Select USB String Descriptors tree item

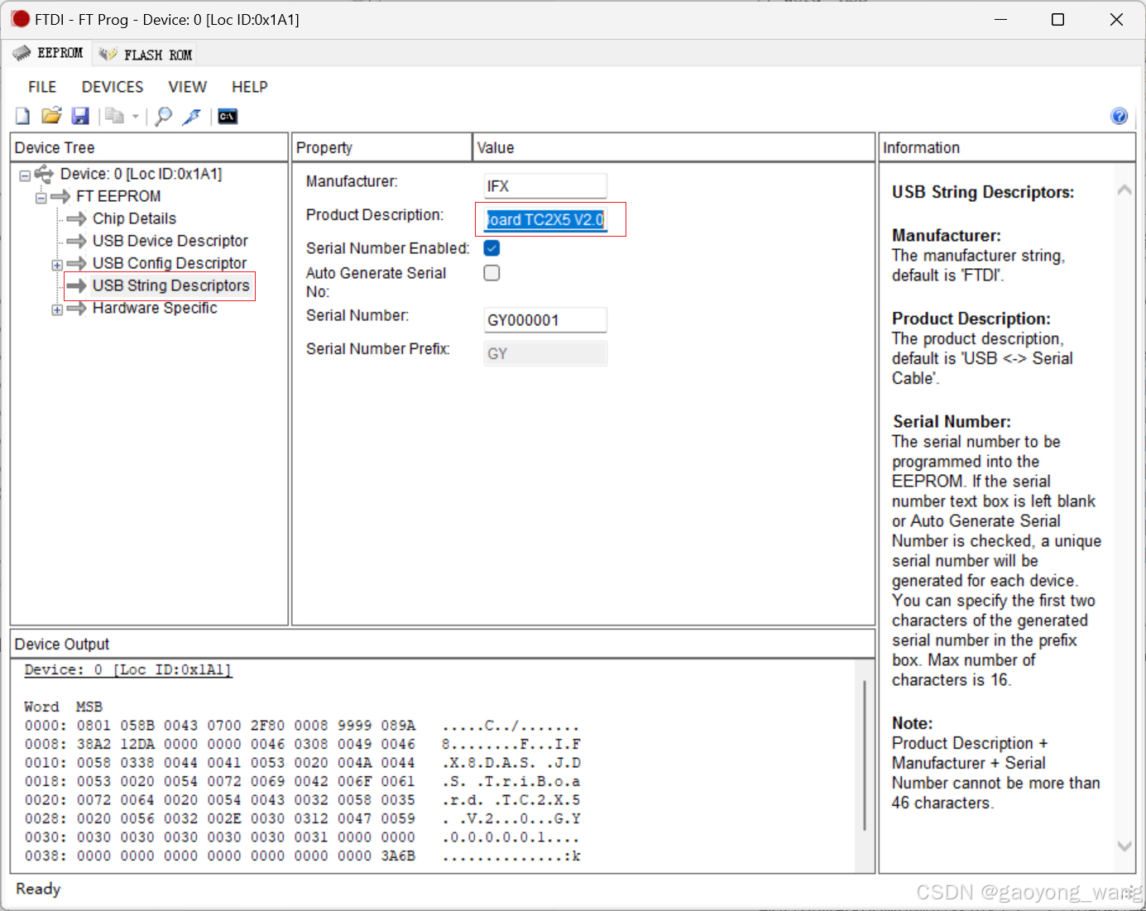pos(170,285)
